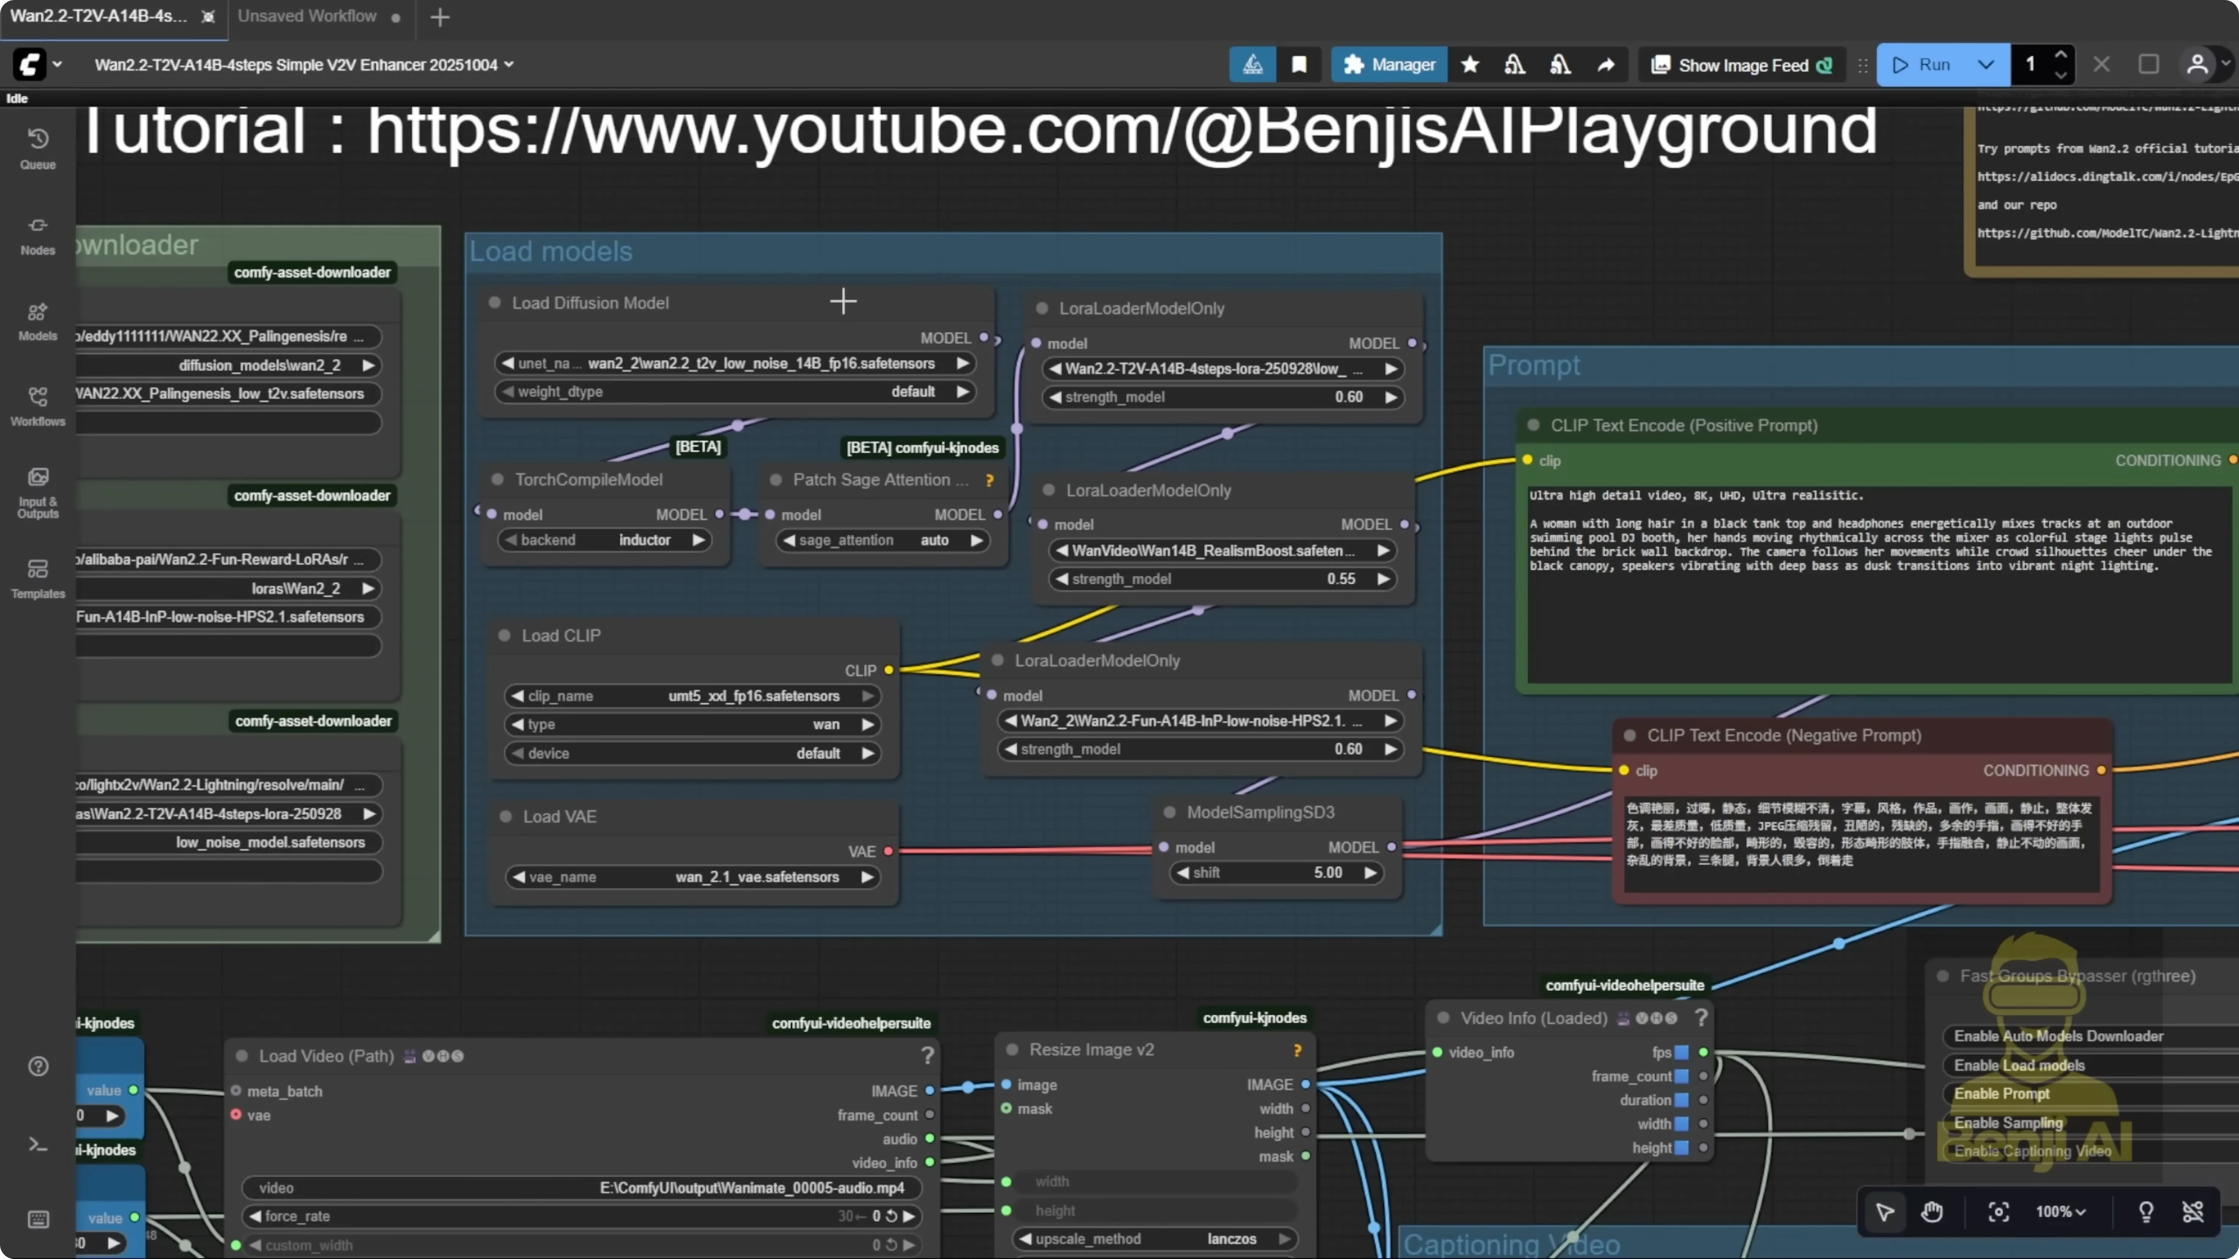
Task: Select the pan hand tool in bottom toolbar
Action: pos(1931,1212)
